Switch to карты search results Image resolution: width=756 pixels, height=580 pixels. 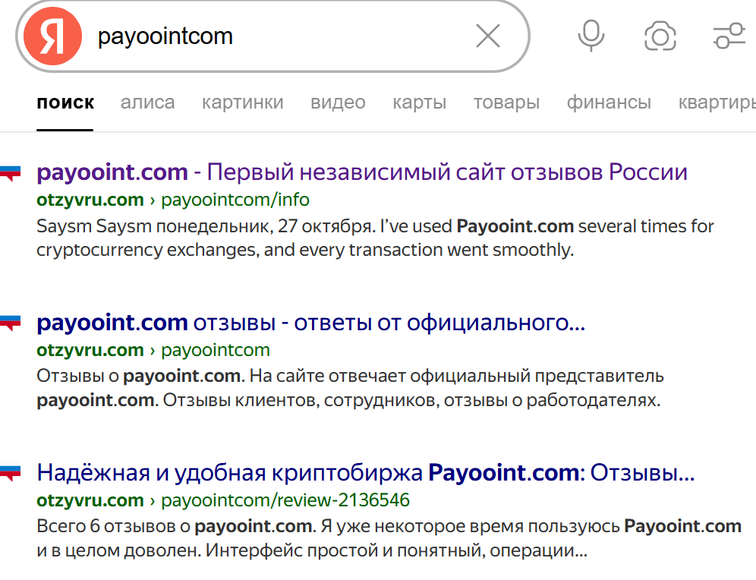[x=419, y=102]
